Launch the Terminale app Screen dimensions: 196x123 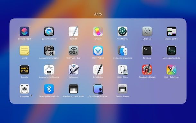[147, 50]
